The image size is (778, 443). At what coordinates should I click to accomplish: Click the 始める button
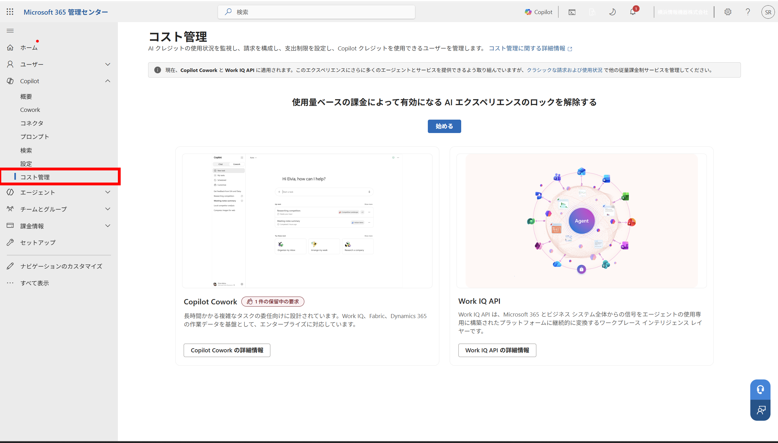[x=444, y=126]
